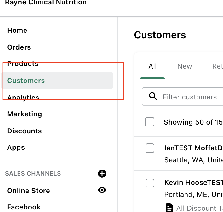Click the document icon beside All Discount
The image size is (223, 212).
(169, 208)
